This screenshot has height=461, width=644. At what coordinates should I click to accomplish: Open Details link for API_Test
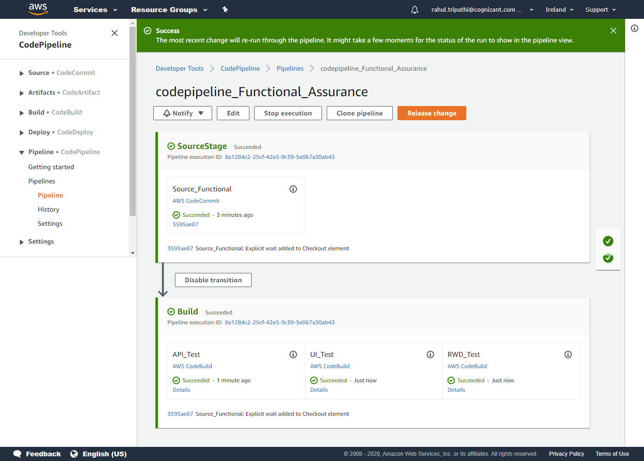[x=182, y=390]
